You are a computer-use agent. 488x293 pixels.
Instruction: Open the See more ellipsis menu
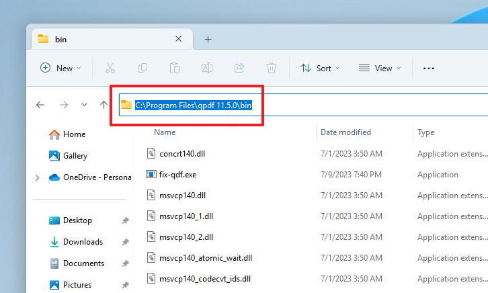(429, 68)
